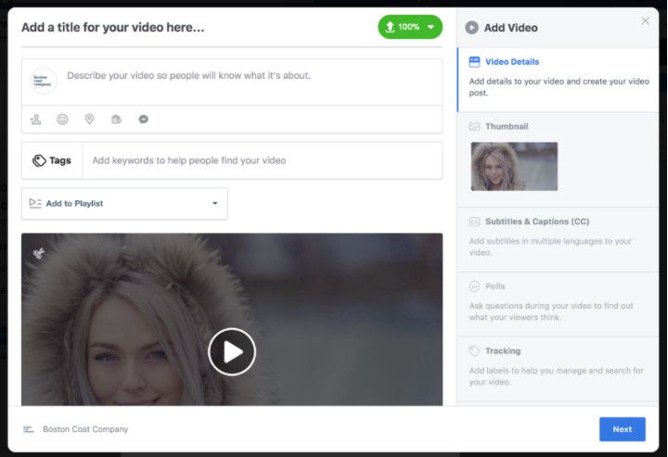Click the tag people icon
Screen dimensions: 668x457
tap(36, 120)
